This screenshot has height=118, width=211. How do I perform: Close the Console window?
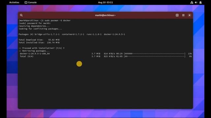(190, 15)
